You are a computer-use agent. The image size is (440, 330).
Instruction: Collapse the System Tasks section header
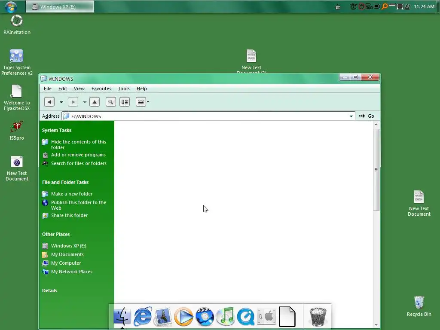click(57, 130)
